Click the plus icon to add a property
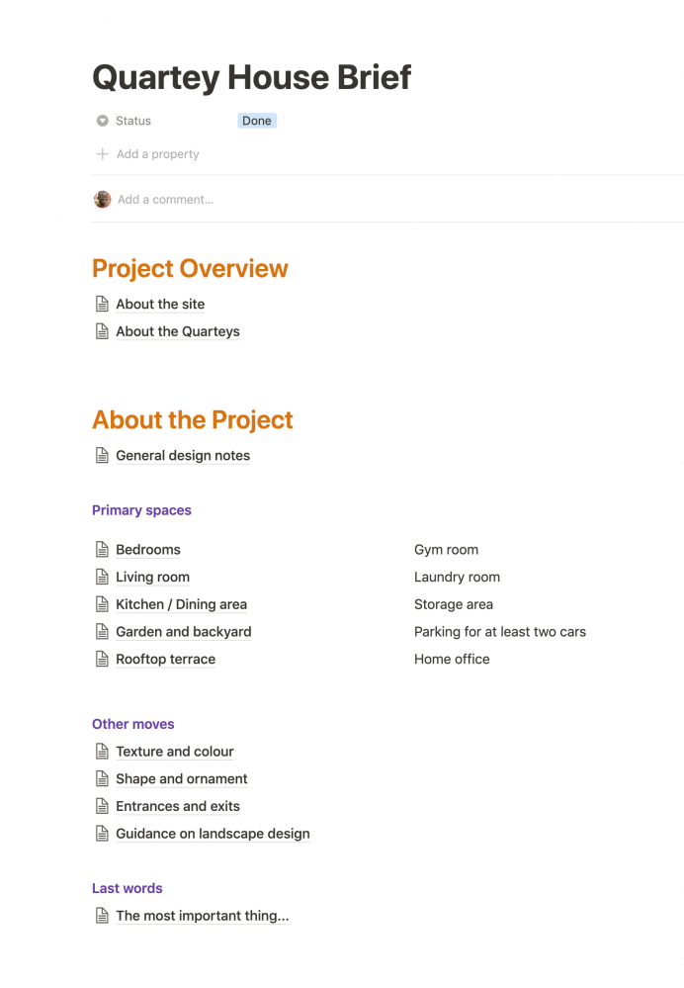Image resolution: width=684 pixels, height=988 pixels. 102,154
